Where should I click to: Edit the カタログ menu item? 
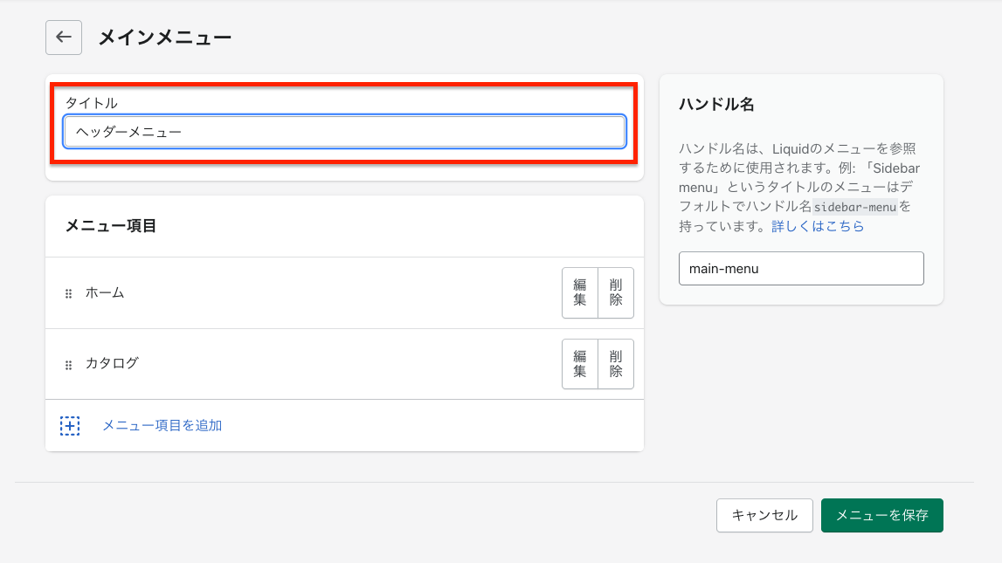(x=579, y=363)
